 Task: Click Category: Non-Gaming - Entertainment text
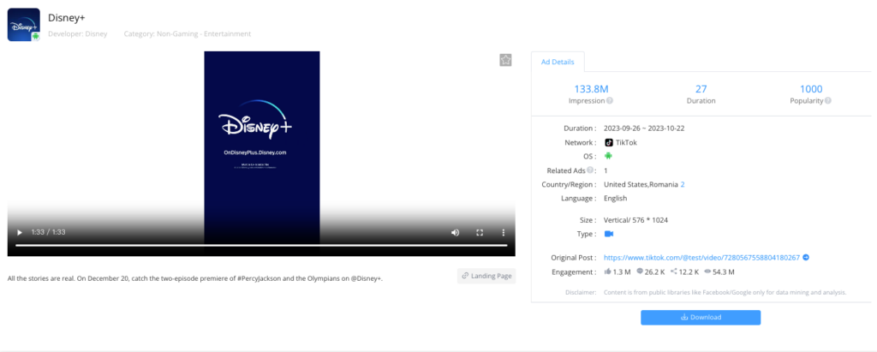click(188, 34)
